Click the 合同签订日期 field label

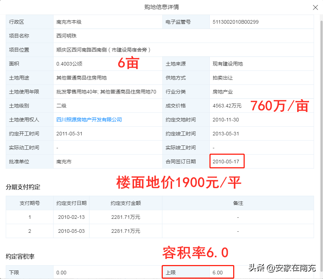click(180, 162)
